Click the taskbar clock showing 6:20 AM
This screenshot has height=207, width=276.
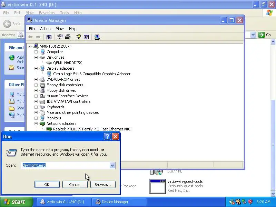pyautogui.click(x=263, y=202)
